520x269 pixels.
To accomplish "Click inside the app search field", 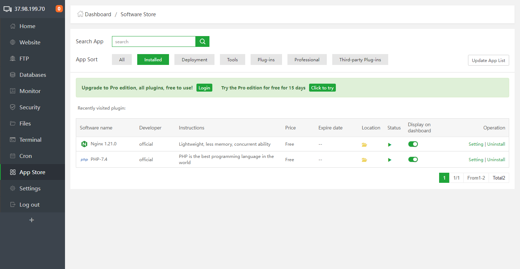I will click(x=153, y=41).
